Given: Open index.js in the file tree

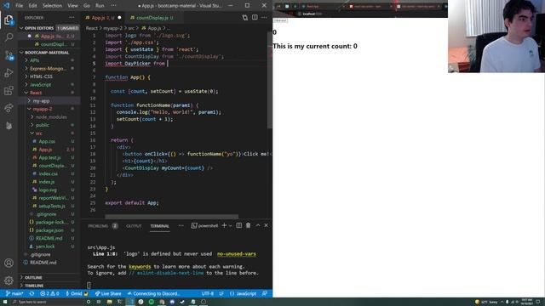Looking at the screenshot, I should 49,182.
